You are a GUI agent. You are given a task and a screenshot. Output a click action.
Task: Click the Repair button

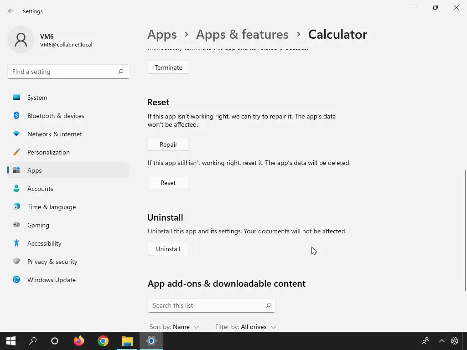168,144
